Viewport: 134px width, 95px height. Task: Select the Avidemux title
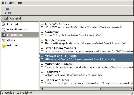pos(52,32)
